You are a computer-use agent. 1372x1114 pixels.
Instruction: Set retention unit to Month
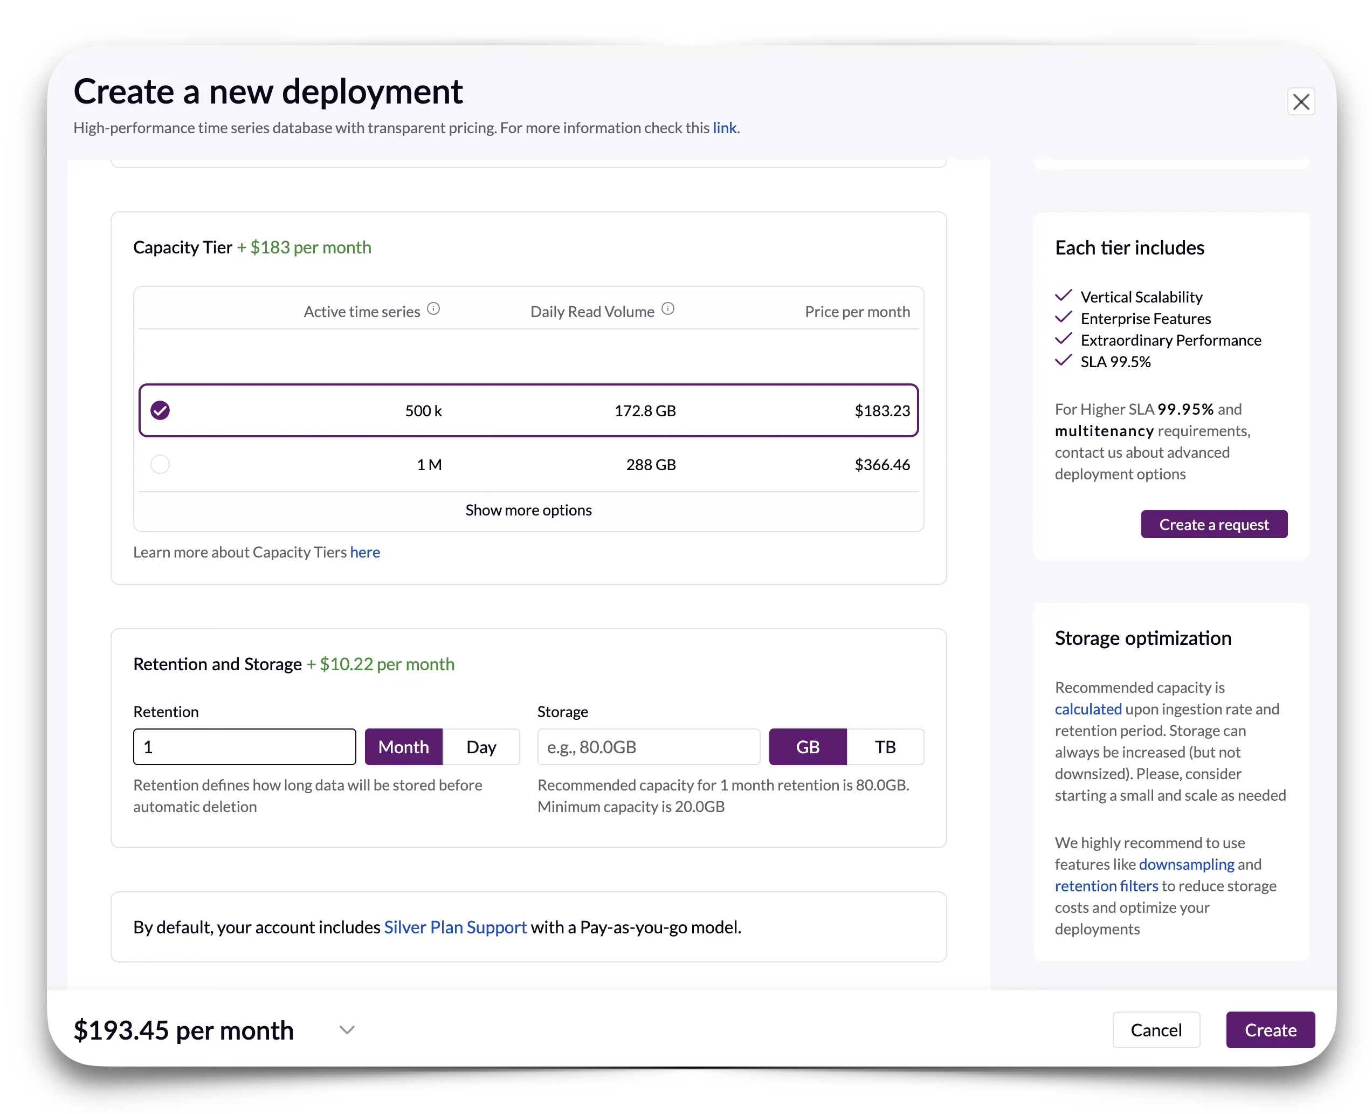(403, 747)
